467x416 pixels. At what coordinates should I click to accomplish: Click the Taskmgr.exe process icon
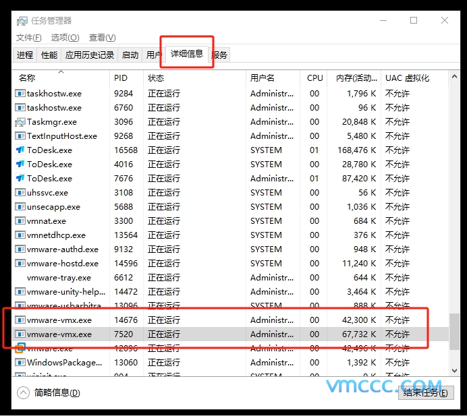(x=20, y=122)
